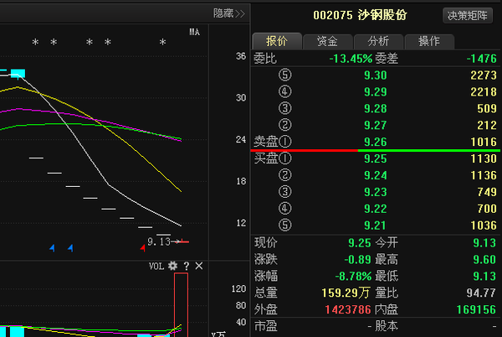Click the 市盈 label

click(266, 326)
